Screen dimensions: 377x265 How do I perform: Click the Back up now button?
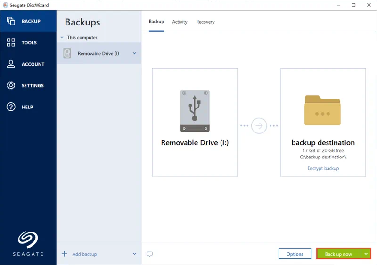coord(338,254)
